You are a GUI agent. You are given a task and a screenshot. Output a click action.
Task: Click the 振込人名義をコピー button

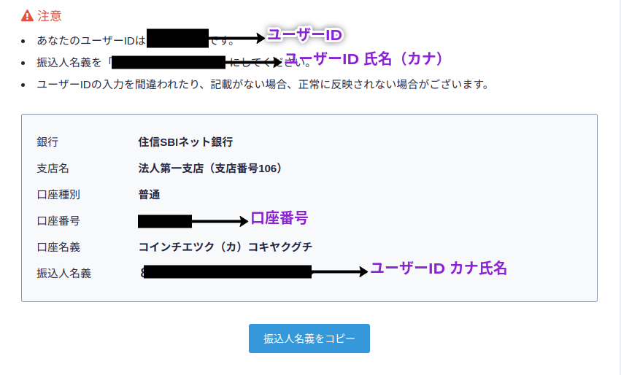tap(309, 339)
